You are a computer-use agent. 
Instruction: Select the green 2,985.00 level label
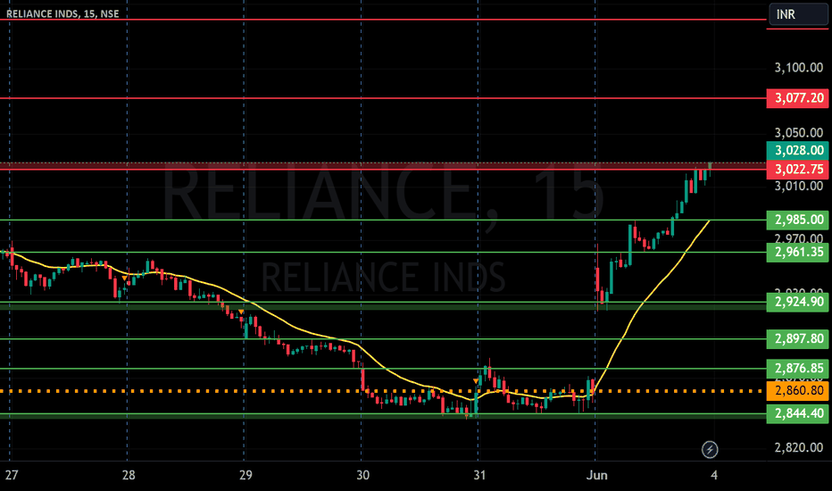tap(797, 220)
